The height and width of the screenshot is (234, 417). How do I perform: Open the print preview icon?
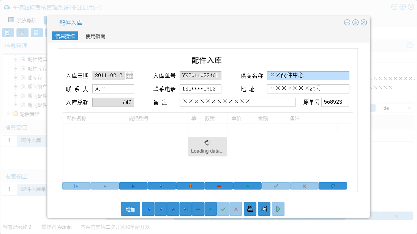coord(264,209)
